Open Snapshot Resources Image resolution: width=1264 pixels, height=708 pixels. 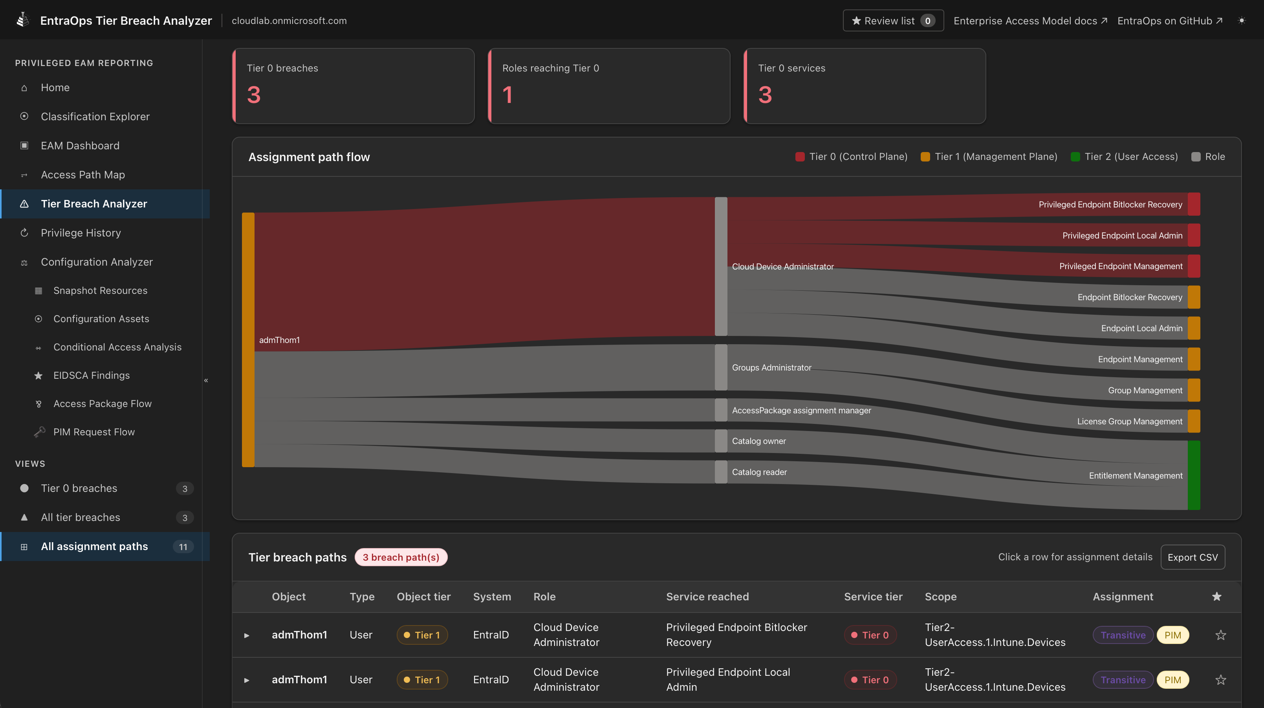(x=104, y=291)
